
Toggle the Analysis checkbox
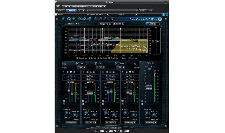pos(109,58)
